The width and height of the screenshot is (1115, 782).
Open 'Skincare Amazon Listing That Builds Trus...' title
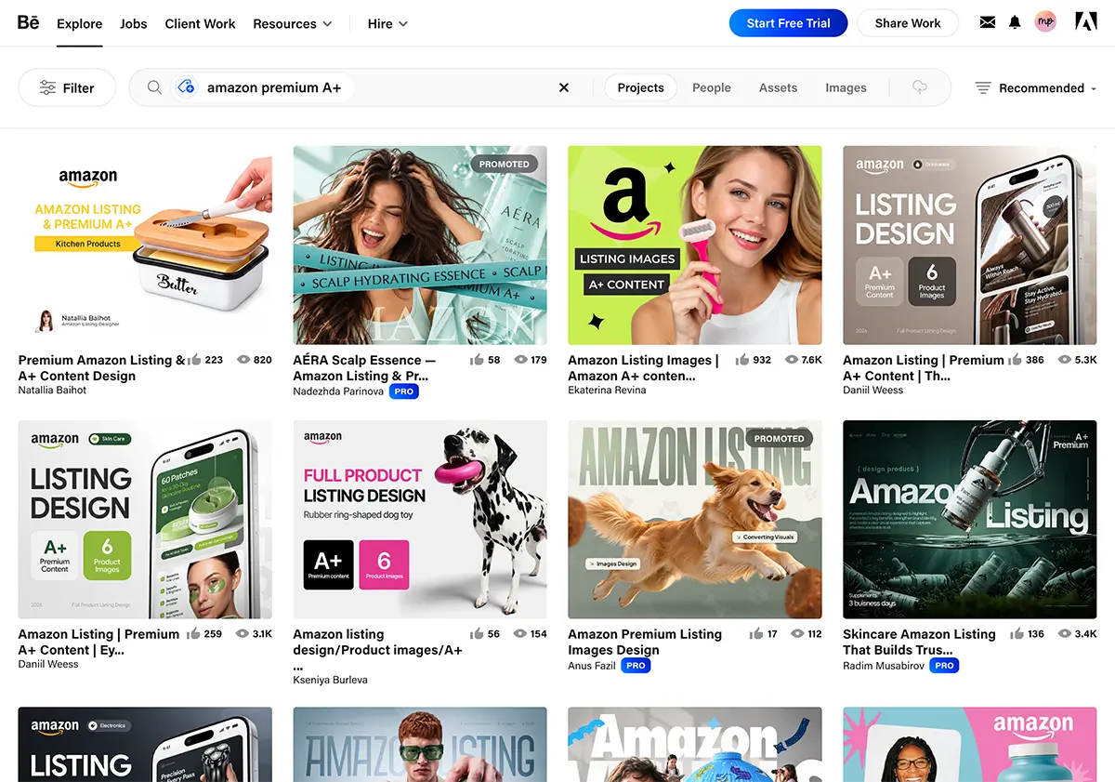point(919,643)
